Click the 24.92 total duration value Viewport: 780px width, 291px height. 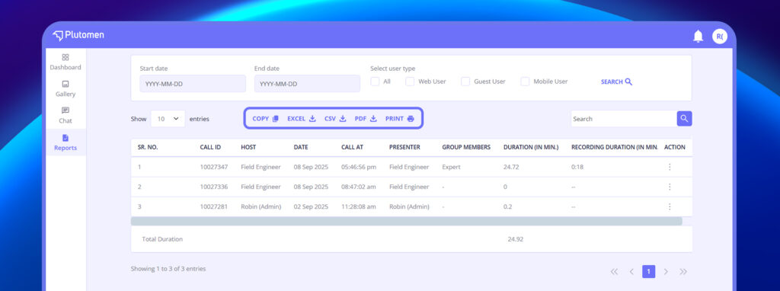tap(516, 239)
